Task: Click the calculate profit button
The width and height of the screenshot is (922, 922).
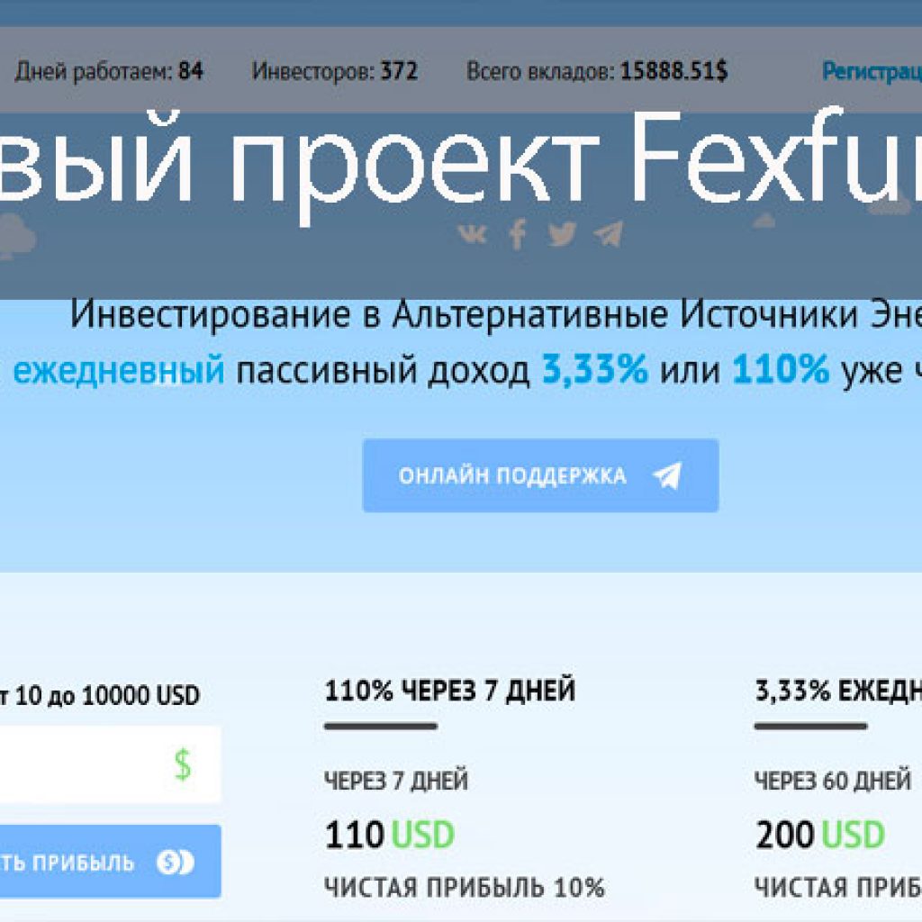Action: (x=111, y=862)
